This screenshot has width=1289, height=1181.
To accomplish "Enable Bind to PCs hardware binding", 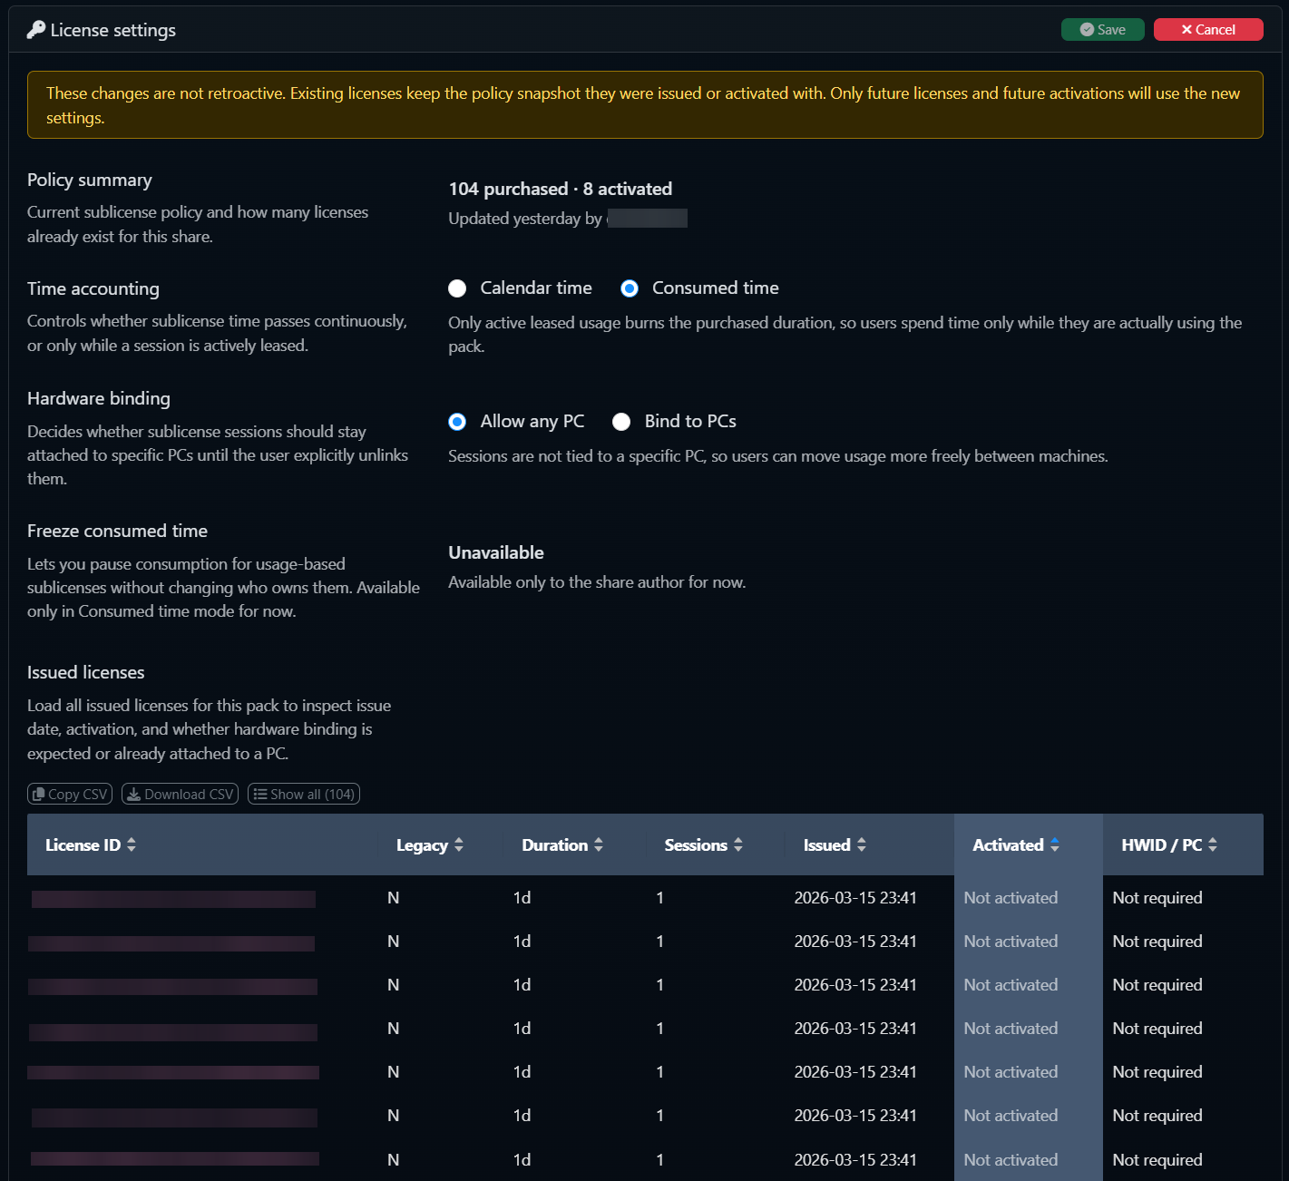I will pos(621,421).
